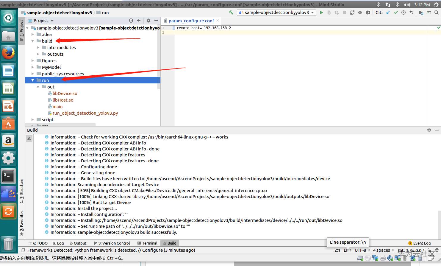
Task: Show Git history clock icon
Action: coord(404,13)
